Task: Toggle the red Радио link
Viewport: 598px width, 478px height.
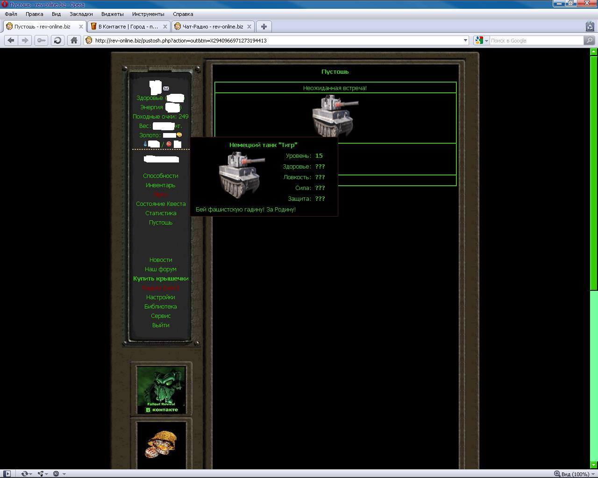Action: (x=161, y=288)
